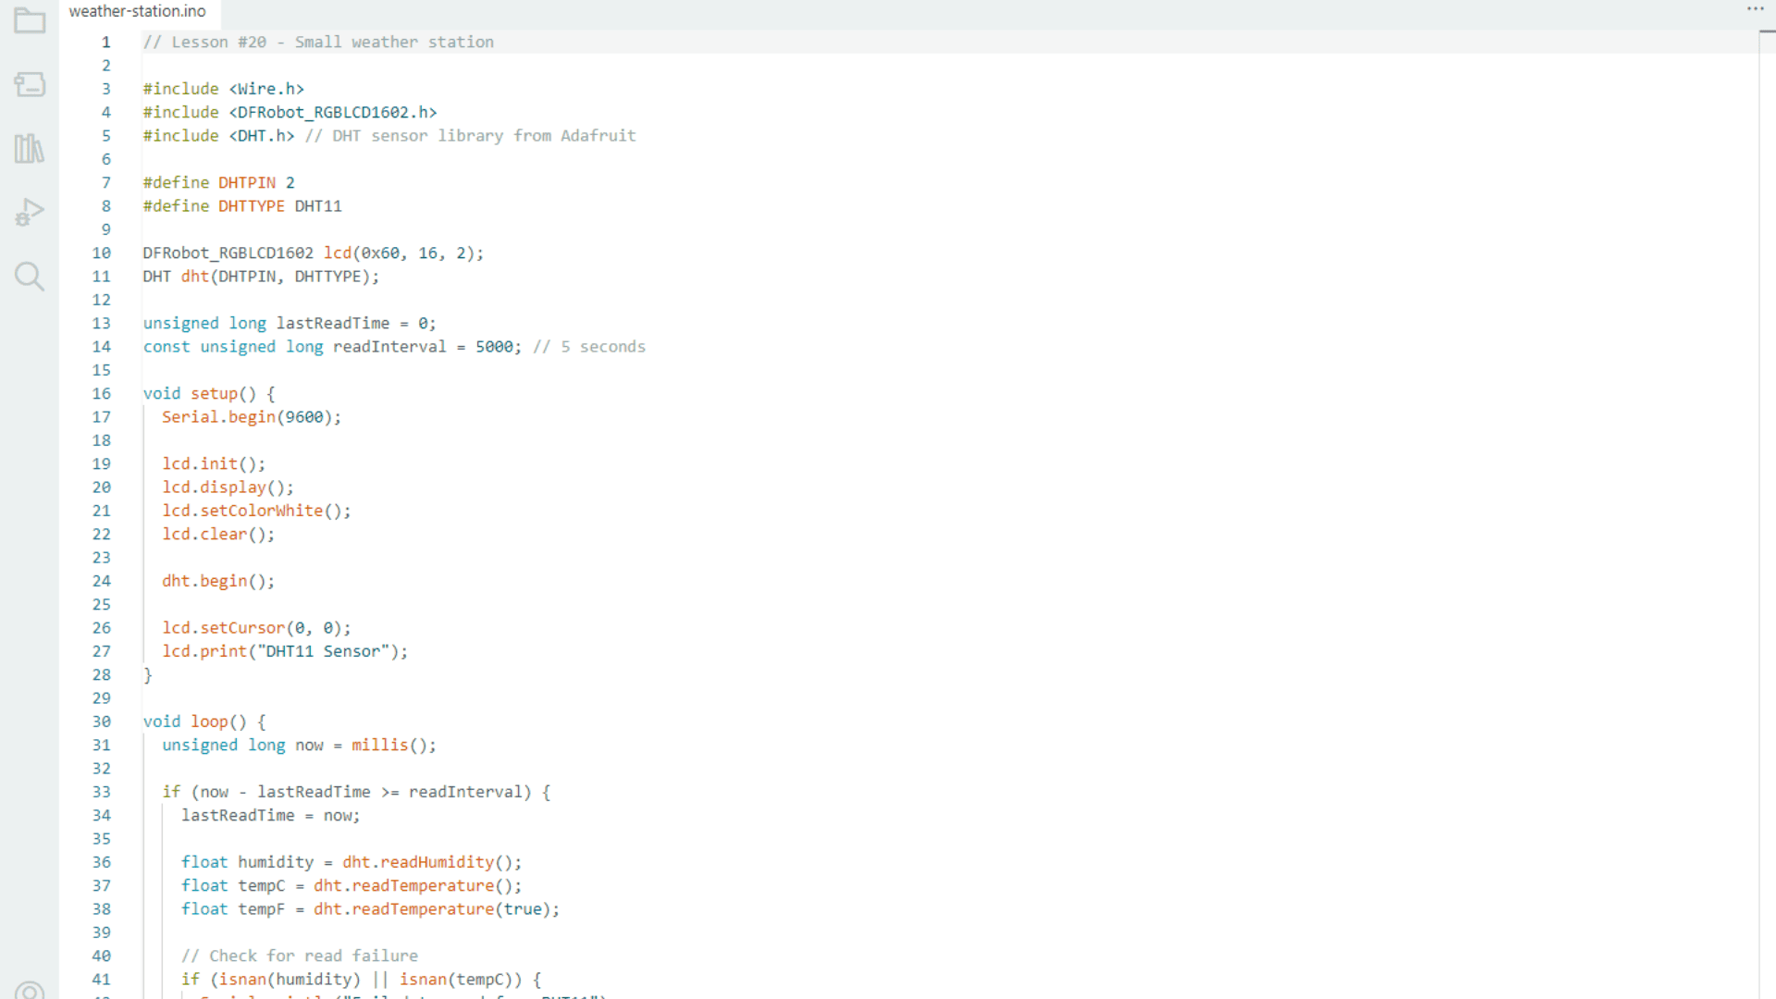
Task: Click the '#define DHTPIN 2' line
Action: tap(218, 182)
